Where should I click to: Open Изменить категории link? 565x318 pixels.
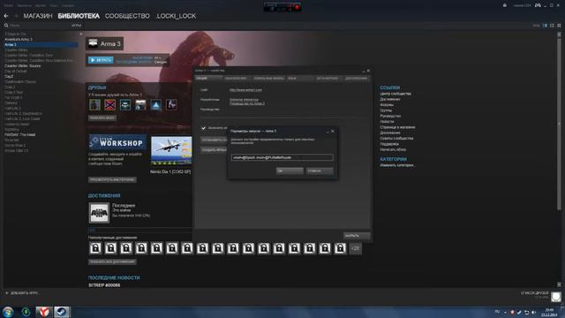(x=397, y=165)
